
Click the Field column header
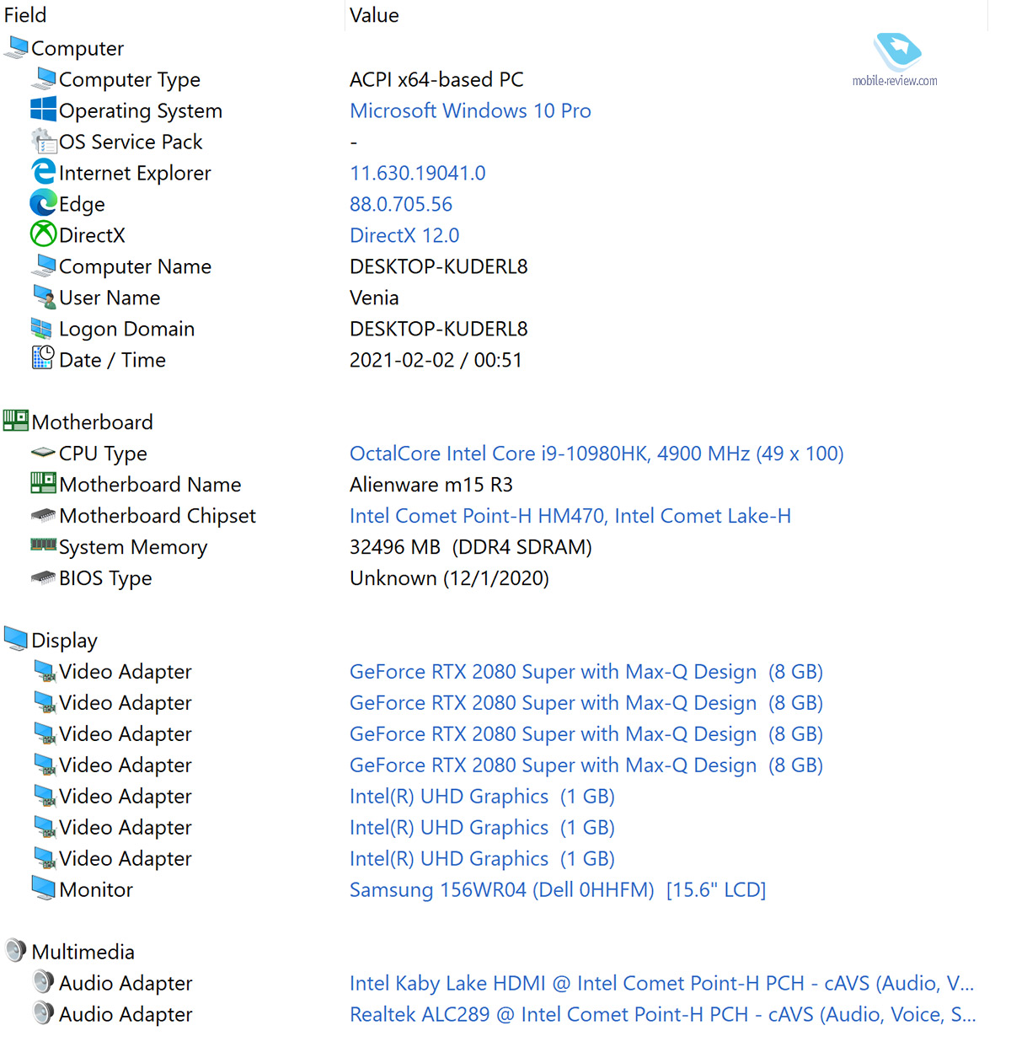pos(25,15)
